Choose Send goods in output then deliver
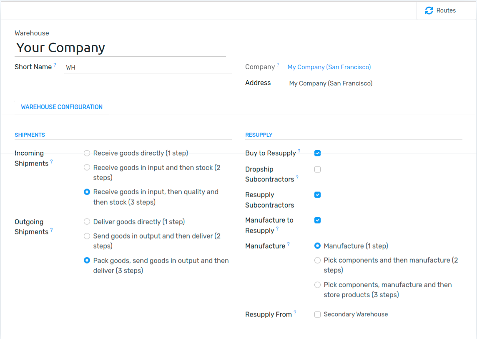This screenshot has height=339, width=477. [x=87, y=236]
